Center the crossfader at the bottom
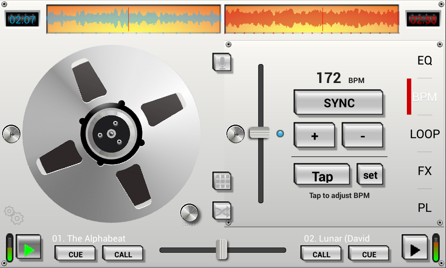 click(x=222, y=249)
